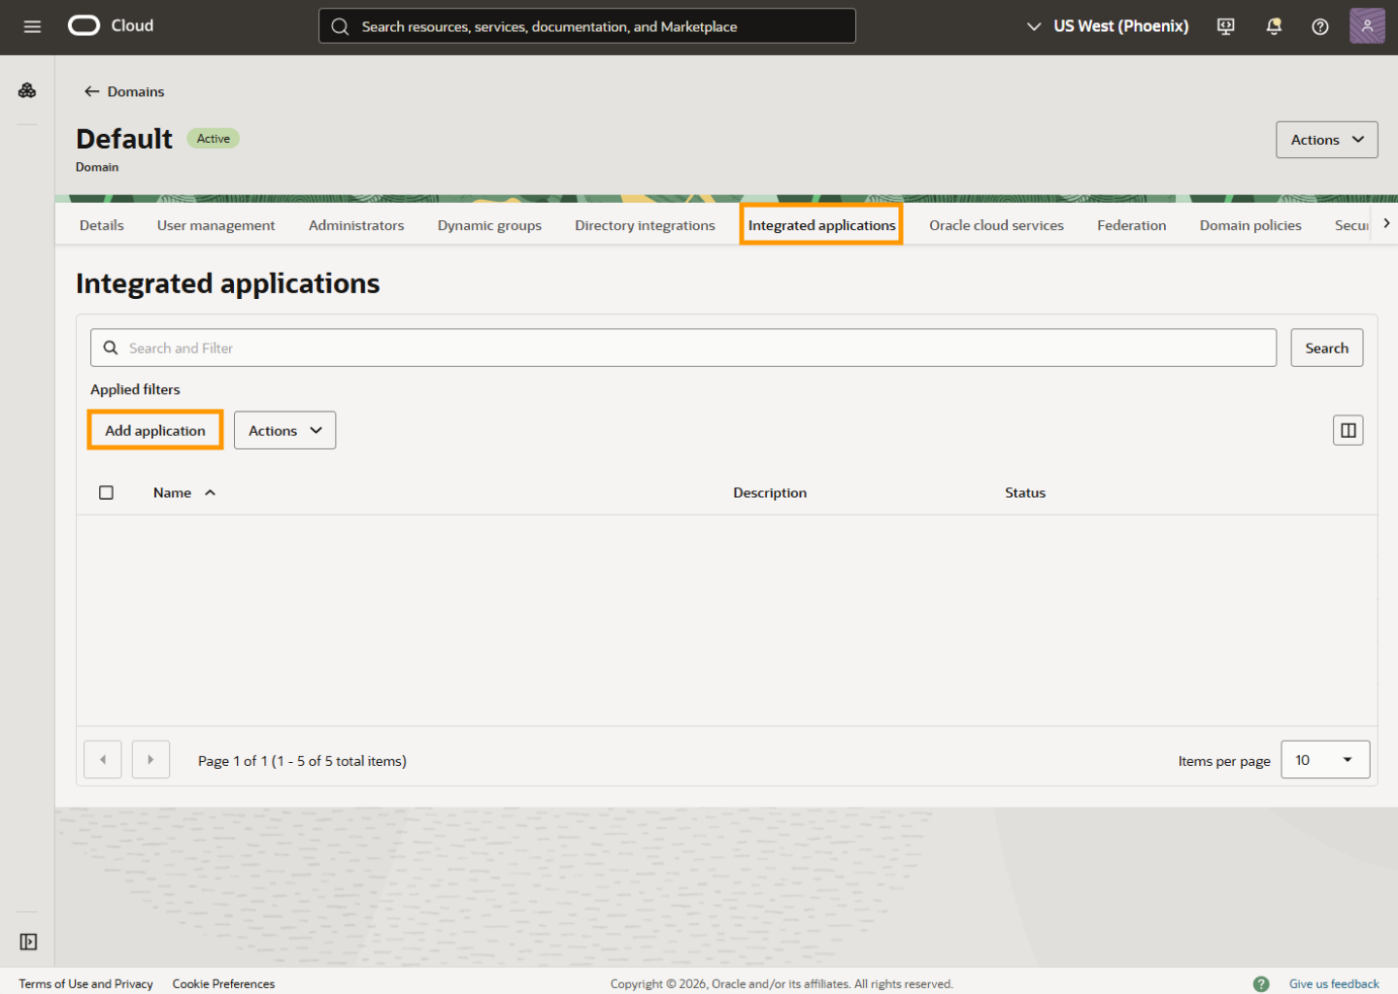Open Cloud Shell developer tools icon
Image resolution: width=1398 pixels, height=994 pixels.
tap(1226, 26)
